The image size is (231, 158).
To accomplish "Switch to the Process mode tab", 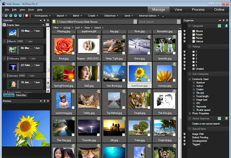I will point(198,10).
